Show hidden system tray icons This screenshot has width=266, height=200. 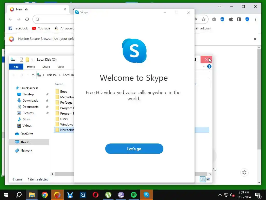[x=220, y=195]
